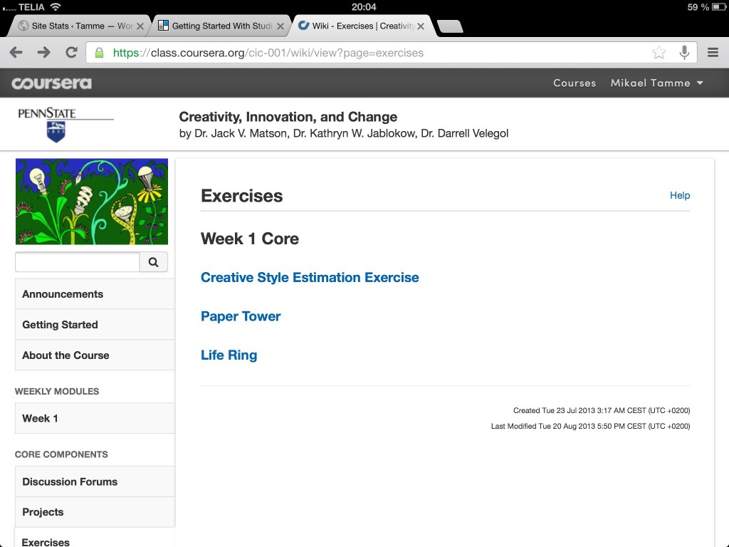
Task: Switch to Getting Started With Studio tab
Action: pyautogui.click(x=219, y=26)
